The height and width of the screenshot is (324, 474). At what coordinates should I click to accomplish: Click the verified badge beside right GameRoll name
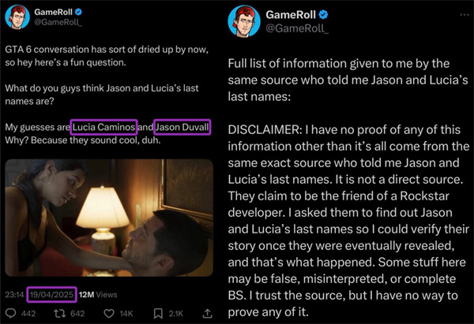(323, 14)
